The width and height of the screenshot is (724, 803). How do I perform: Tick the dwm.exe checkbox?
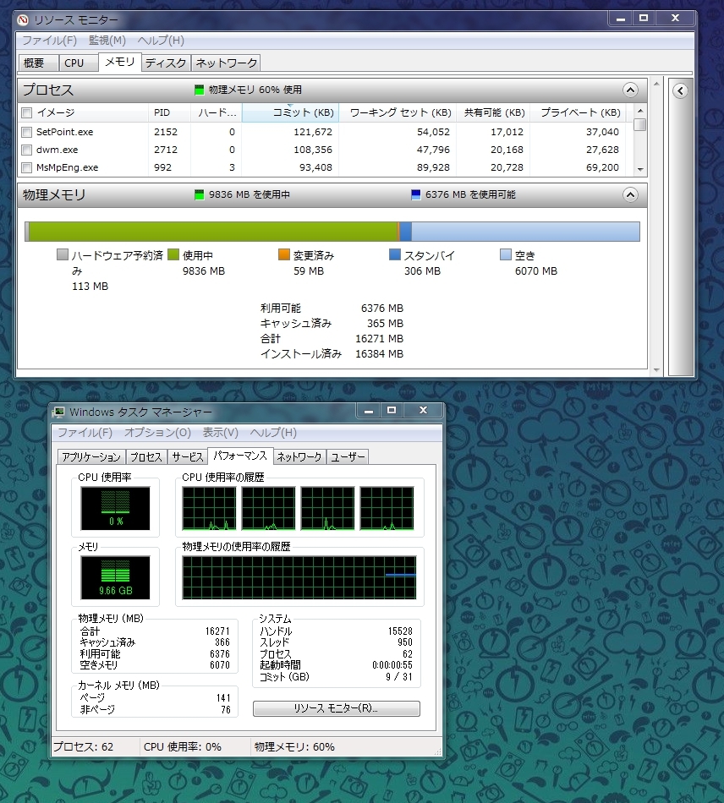pyautogui.click(x=27, y=150)
